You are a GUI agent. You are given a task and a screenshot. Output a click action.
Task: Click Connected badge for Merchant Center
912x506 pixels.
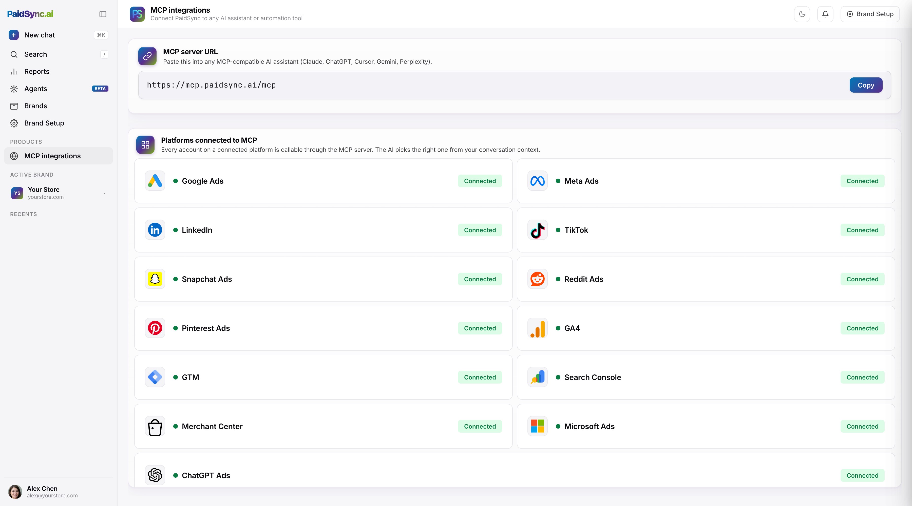(480, 427)
